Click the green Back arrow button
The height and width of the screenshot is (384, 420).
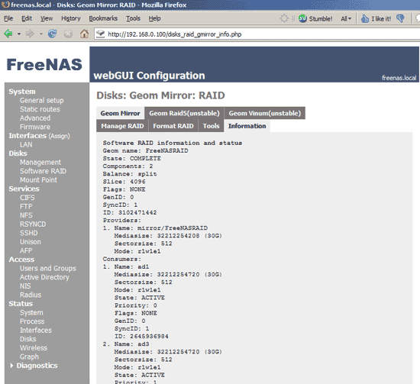click(x=8, y=34)
